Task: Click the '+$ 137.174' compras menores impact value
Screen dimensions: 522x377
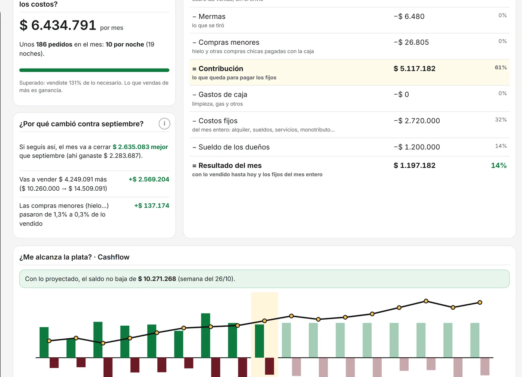Action: [152, 206]
